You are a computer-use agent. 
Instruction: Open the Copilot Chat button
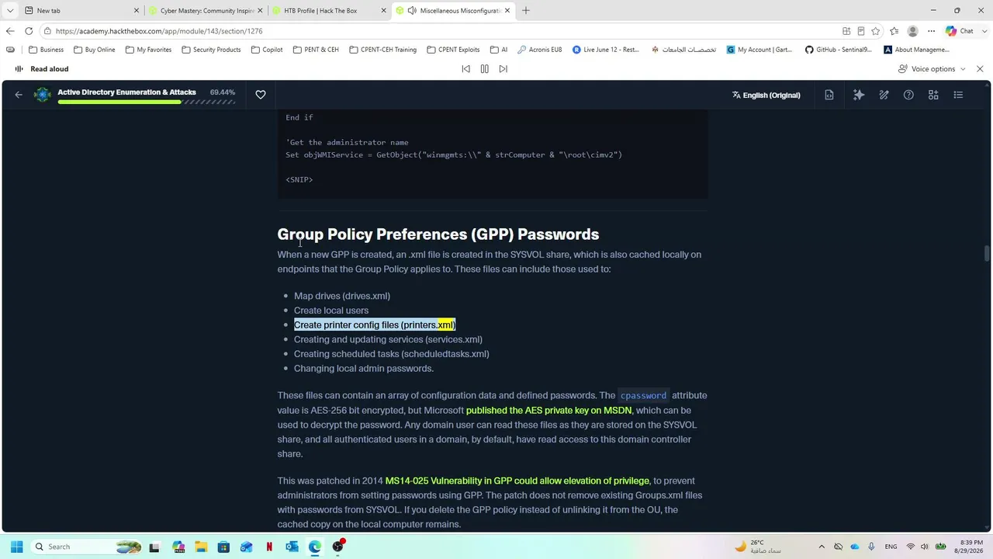click(959, 31)
